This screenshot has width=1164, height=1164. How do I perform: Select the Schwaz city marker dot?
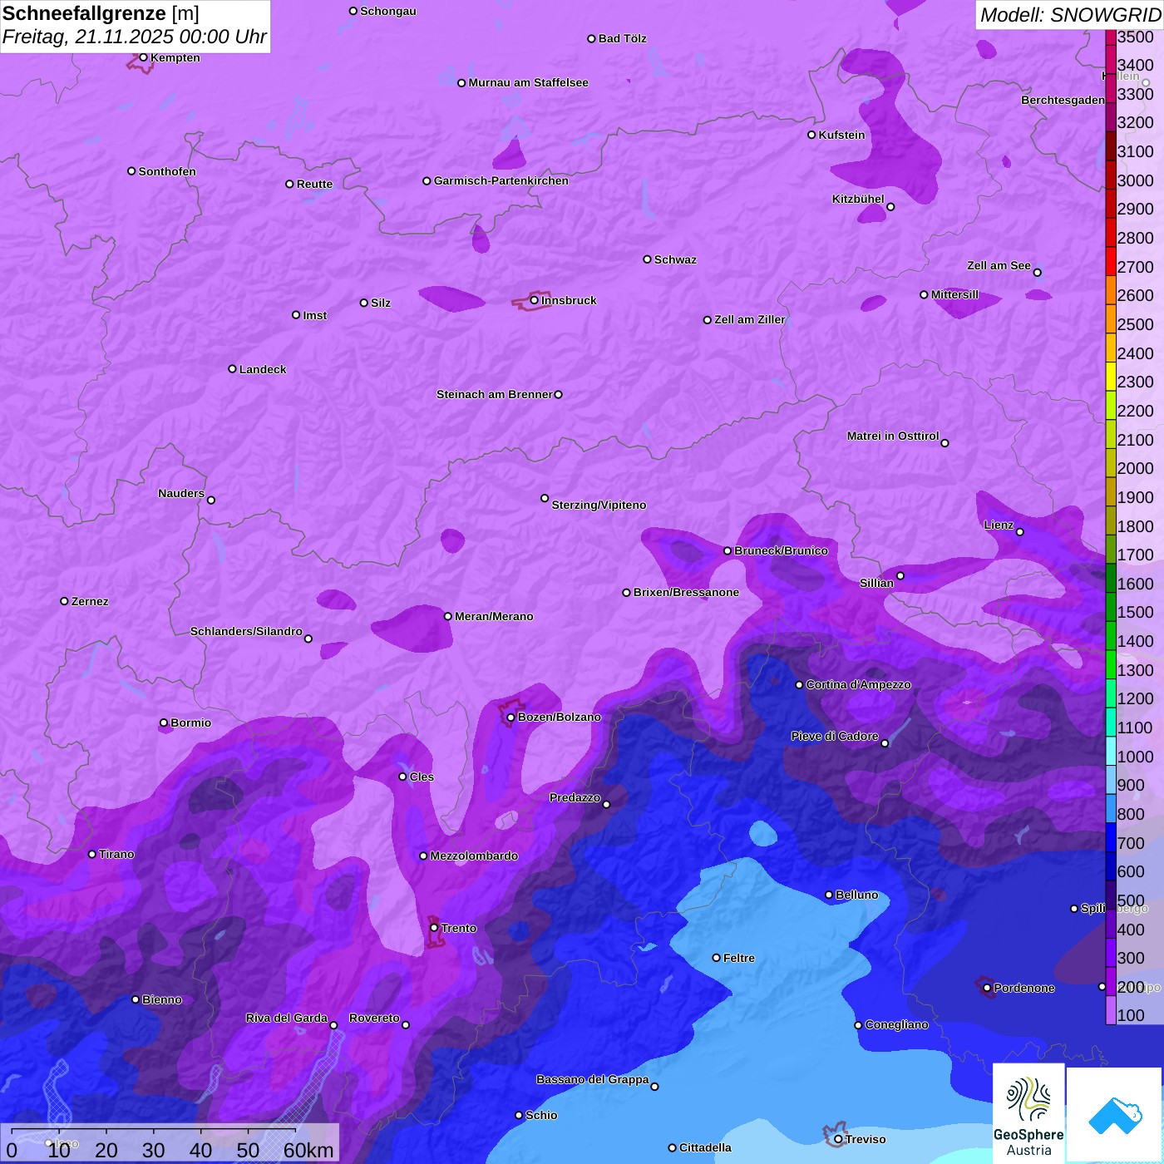tap(648, 259)
